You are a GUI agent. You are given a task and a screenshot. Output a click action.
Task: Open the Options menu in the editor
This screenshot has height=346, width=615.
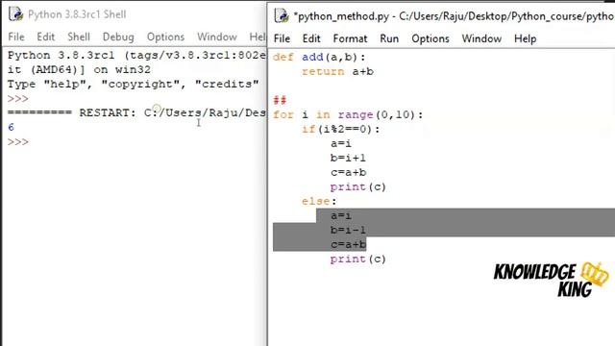(x=430, y=38)
